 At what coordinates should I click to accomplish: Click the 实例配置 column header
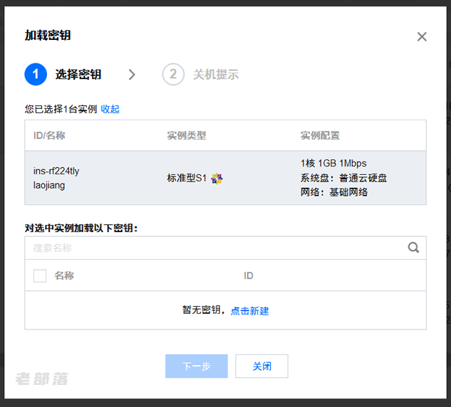coord(320,135)
